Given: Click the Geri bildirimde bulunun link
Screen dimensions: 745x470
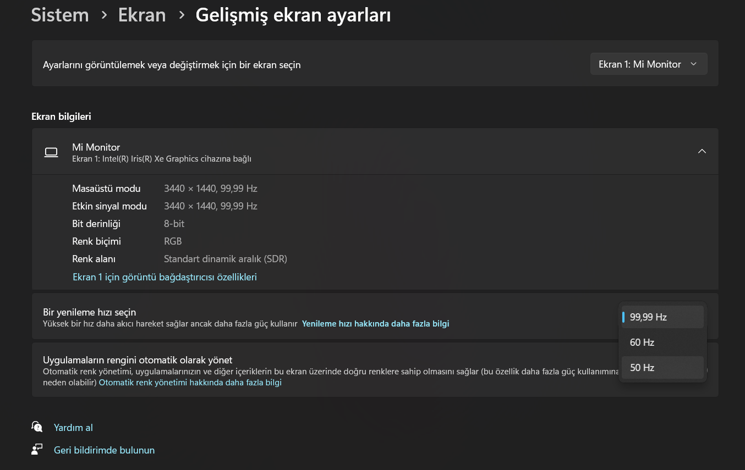Looking at the screenshot, I should click(104, 450).
